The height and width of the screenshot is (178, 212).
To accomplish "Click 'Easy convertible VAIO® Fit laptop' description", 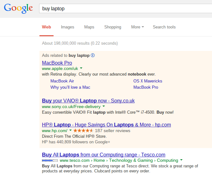I will tap(108, 112).
